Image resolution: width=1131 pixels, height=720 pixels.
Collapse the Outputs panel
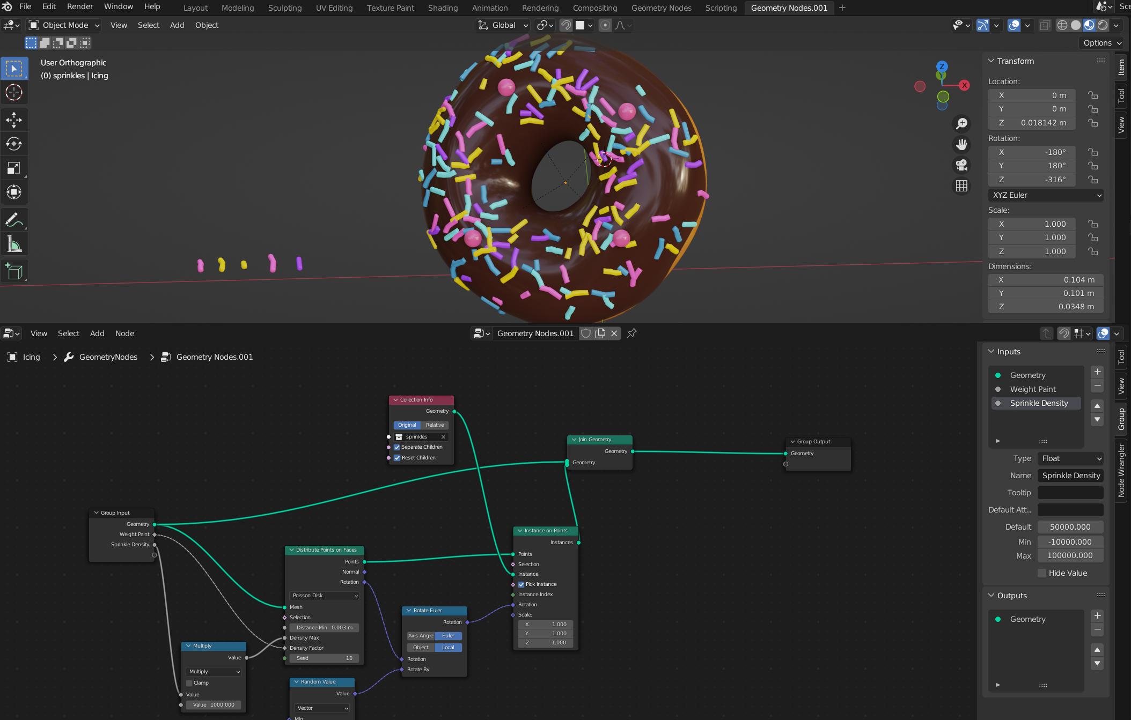(x=992, y=596)
